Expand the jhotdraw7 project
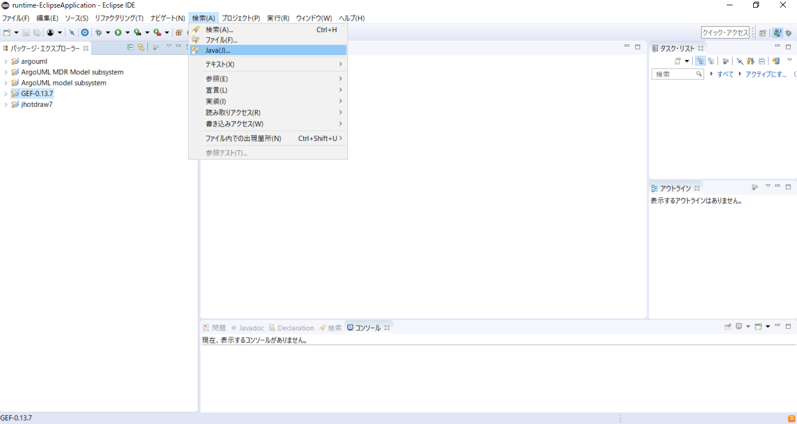797x424 pixels. 6,104
